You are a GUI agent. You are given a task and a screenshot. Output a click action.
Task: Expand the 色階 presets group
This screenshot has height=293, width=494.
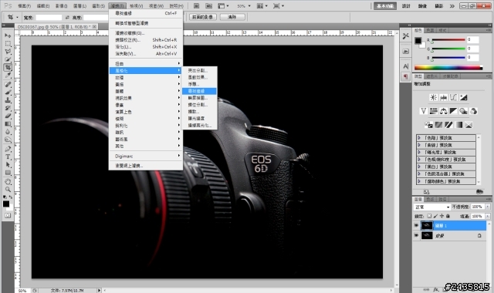point(419,138)
